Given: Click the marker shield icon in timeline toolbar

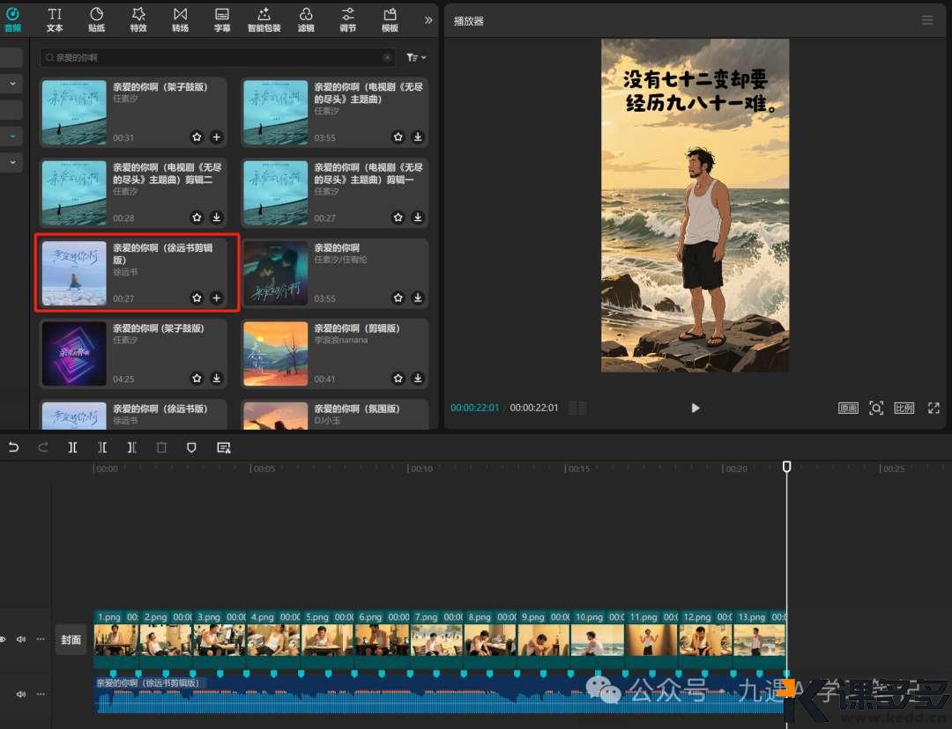Looking at the screenshot, I should click(191, 447).
